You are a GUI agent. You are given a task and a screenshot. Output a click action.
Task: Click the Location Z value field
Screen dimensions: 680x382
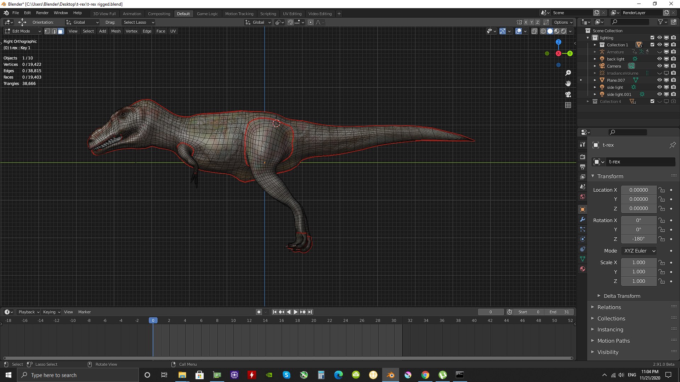(x=639, y=209)
